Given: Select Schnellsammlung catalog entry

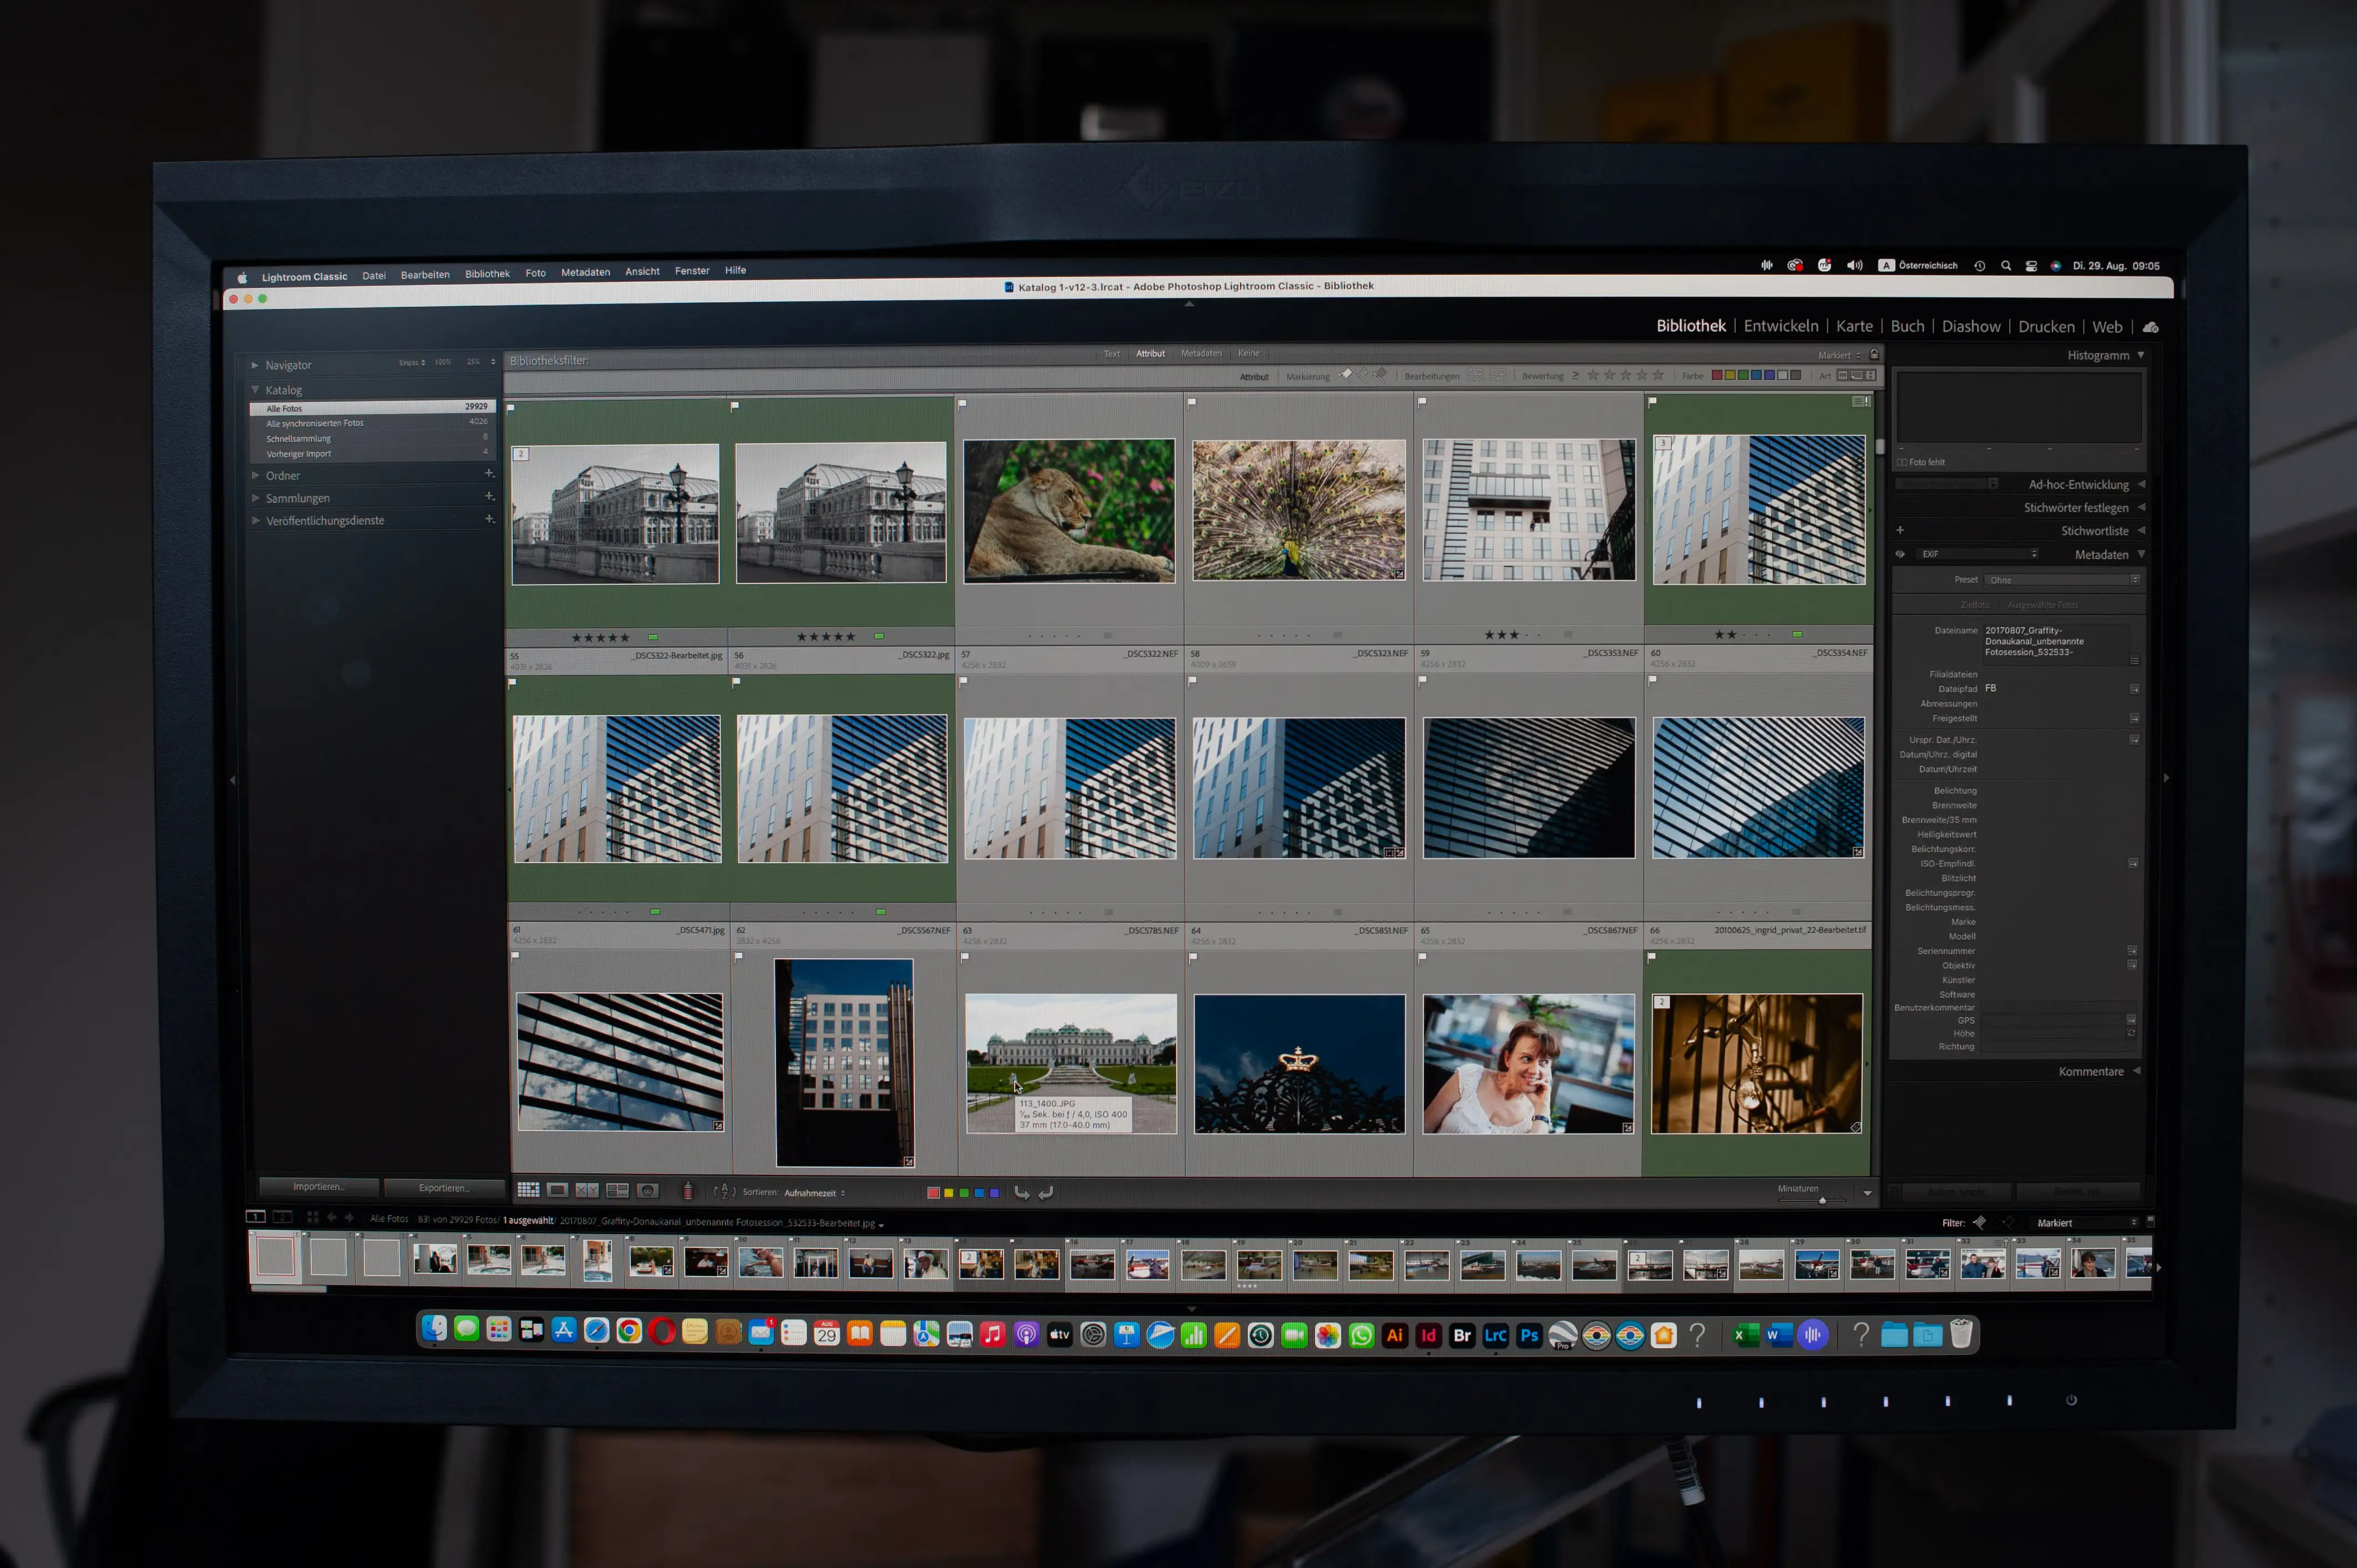Looking at the screenshot, I should click(x=372, y=438).
